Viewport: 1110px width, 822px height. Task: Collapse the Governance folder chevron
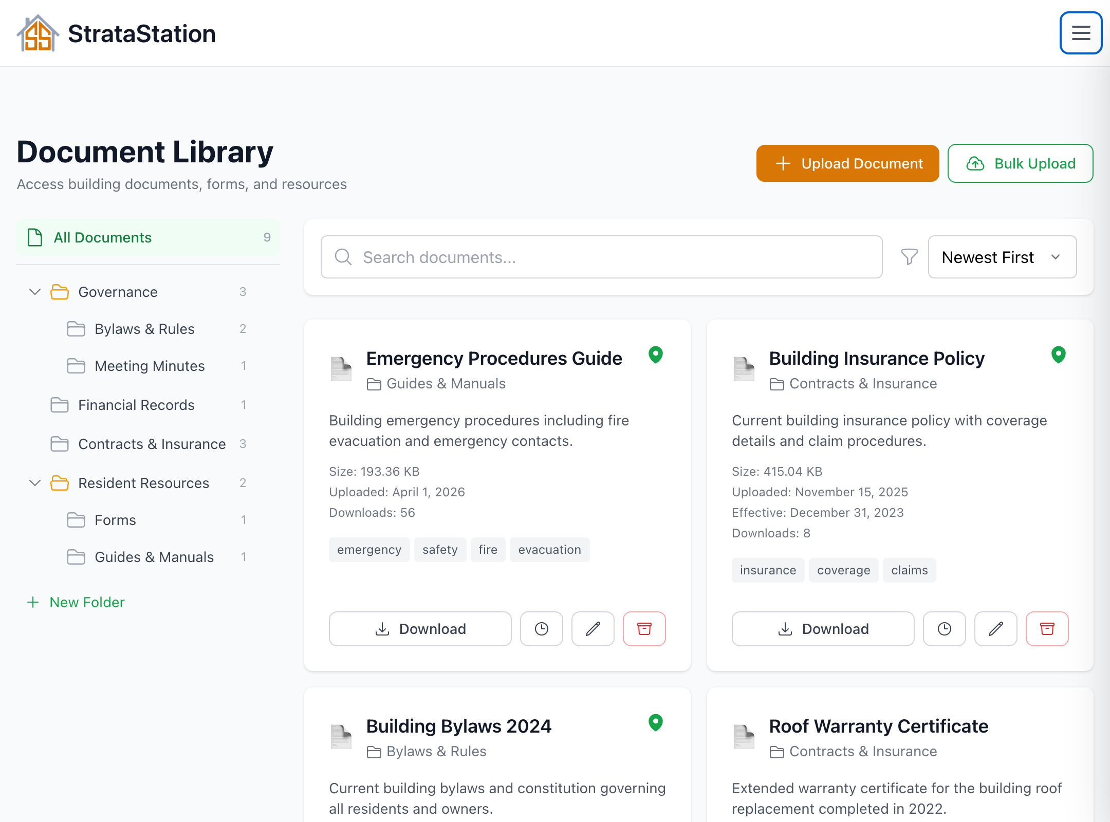35,292
